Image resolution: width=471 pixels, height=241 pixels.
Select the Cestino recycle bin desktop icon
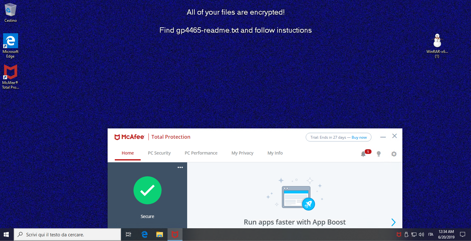point(11,13)
